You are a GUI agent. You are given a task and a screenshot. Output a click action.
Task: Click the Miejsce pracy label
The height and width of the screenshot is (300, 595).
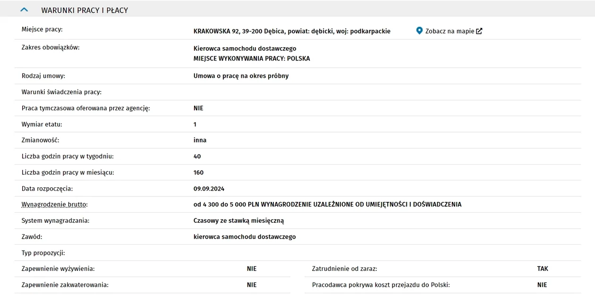(42, 30)
